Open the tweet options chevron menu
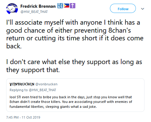 point(142,9)
